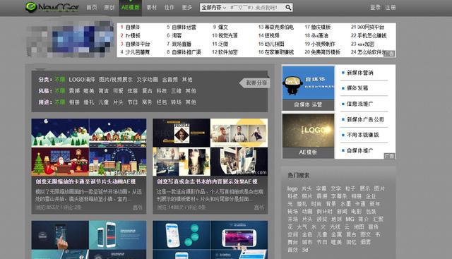Screen dimensions: 452x259
Task: Filter style by 科技
Action: pyautogui.click(x=162, y=91)
